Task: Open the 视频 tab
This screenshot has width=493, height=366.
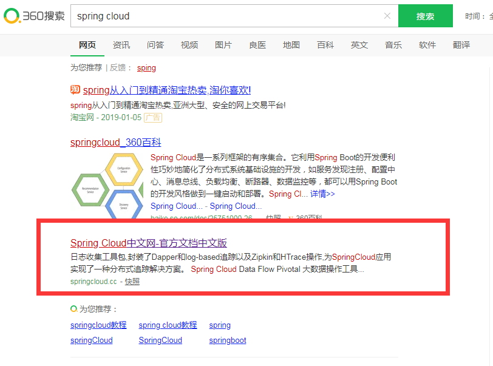Action: (189, 45)
